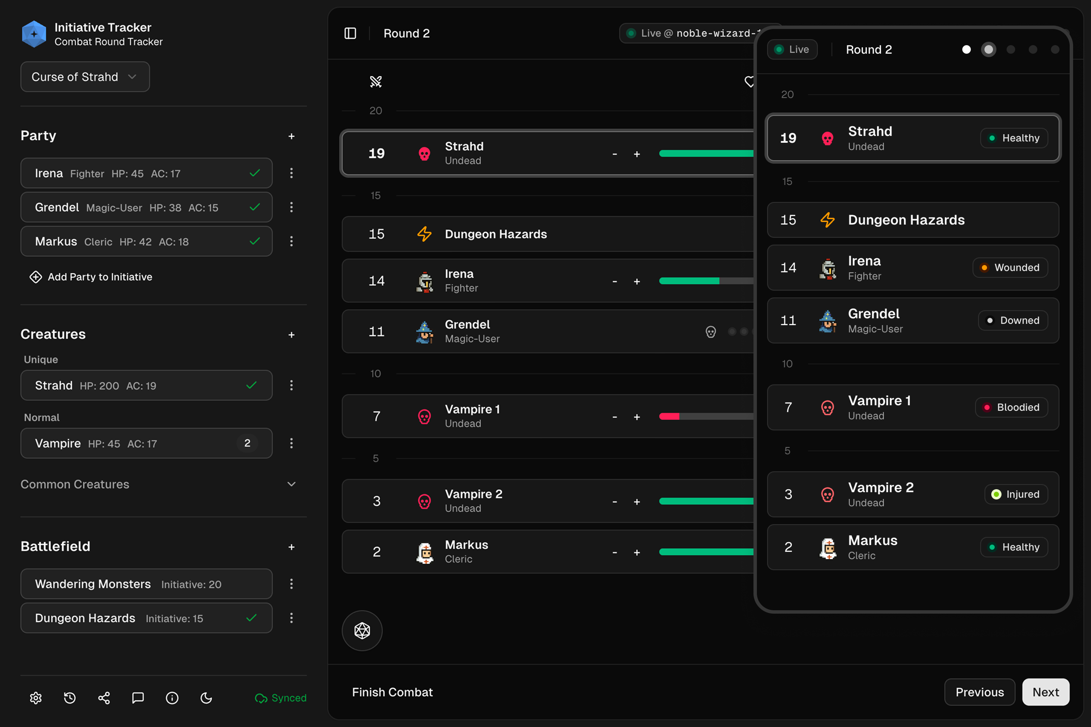Open the Vampire creature's three-dot menu
1091x727 pixels.
(x=292, y=443)
